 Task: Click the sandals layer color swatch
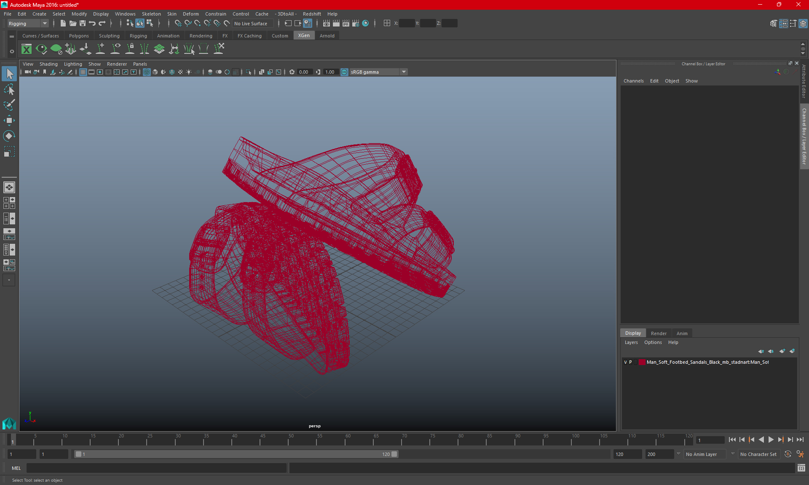[x=642, y=362]
